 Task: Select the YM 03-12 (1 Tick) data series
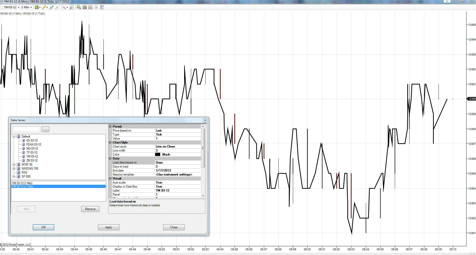tap(58, 186)
